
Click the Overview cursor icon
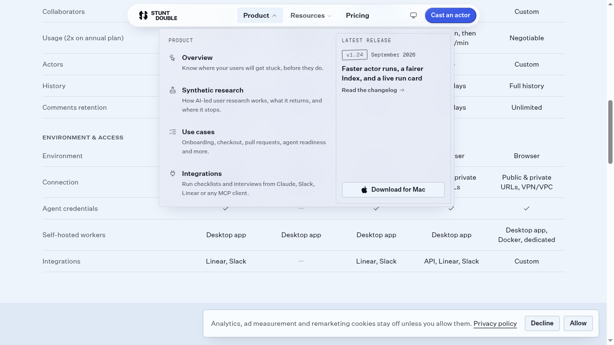click(173, 57)
